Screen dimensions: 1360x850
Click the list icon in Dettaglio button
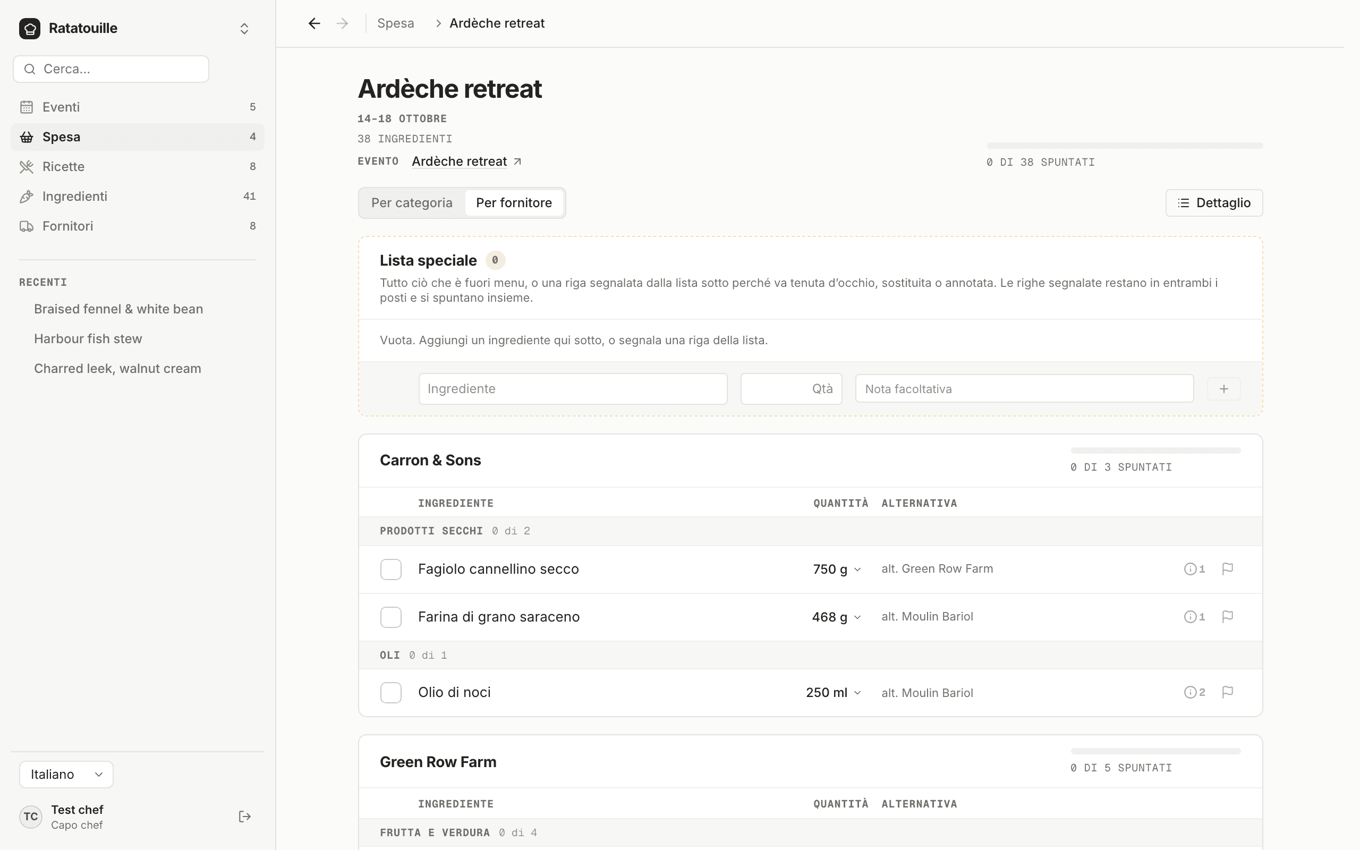coord(1184,203)
